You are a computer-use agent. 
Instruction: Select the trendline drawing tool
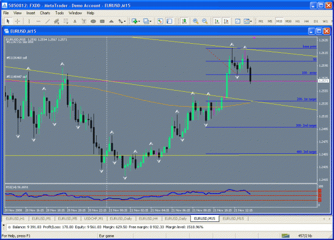pyautogui.click(x=48, y=21)
